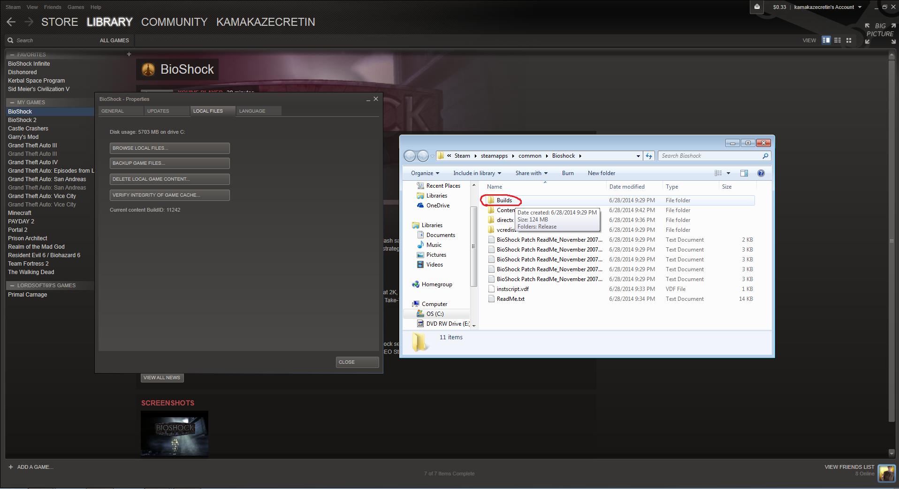
Task: Switch to the General tab
Action: [x=121, y=111]
